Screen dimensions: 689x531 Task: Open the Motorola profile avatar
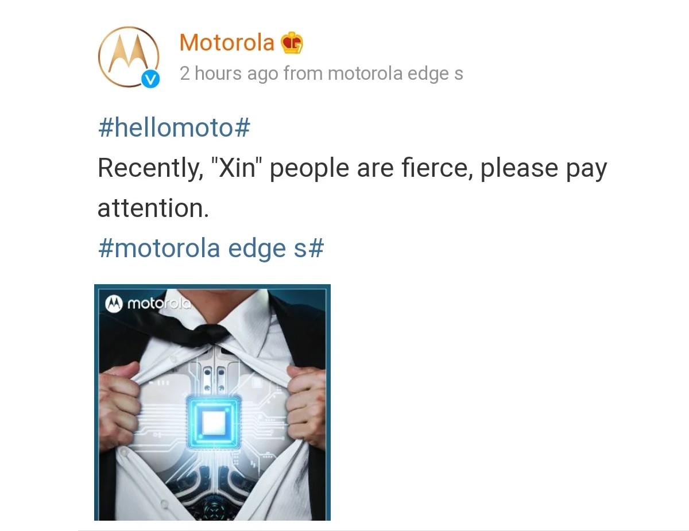pos(129,57)
